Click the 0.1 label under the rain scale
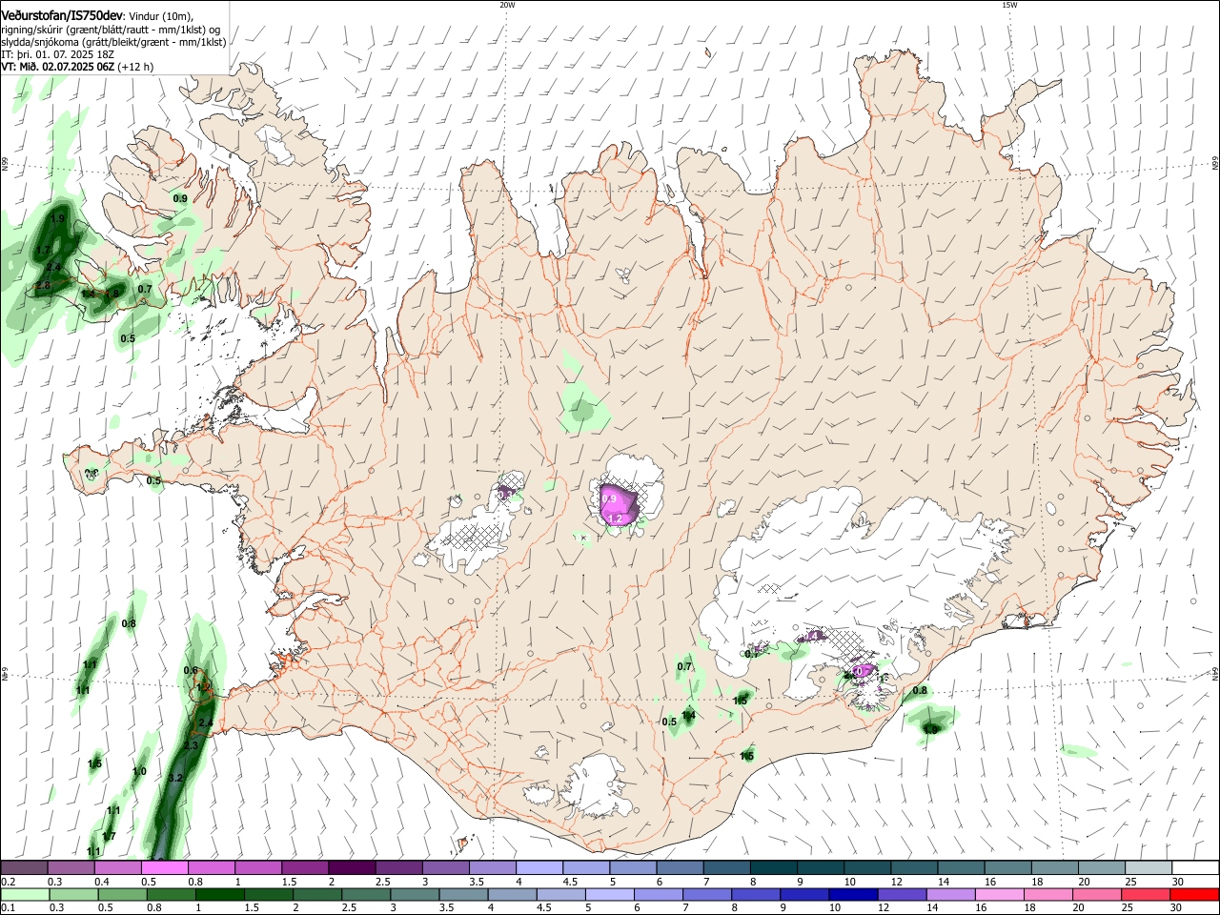 8,908
